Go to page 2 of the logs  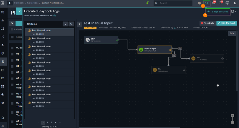click(x=47, y=123)
